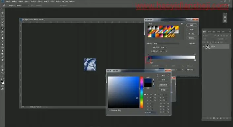Screen dimensions: 233x127
Task: Select the Healing Brush tool
Action: (x=2, y=32)
